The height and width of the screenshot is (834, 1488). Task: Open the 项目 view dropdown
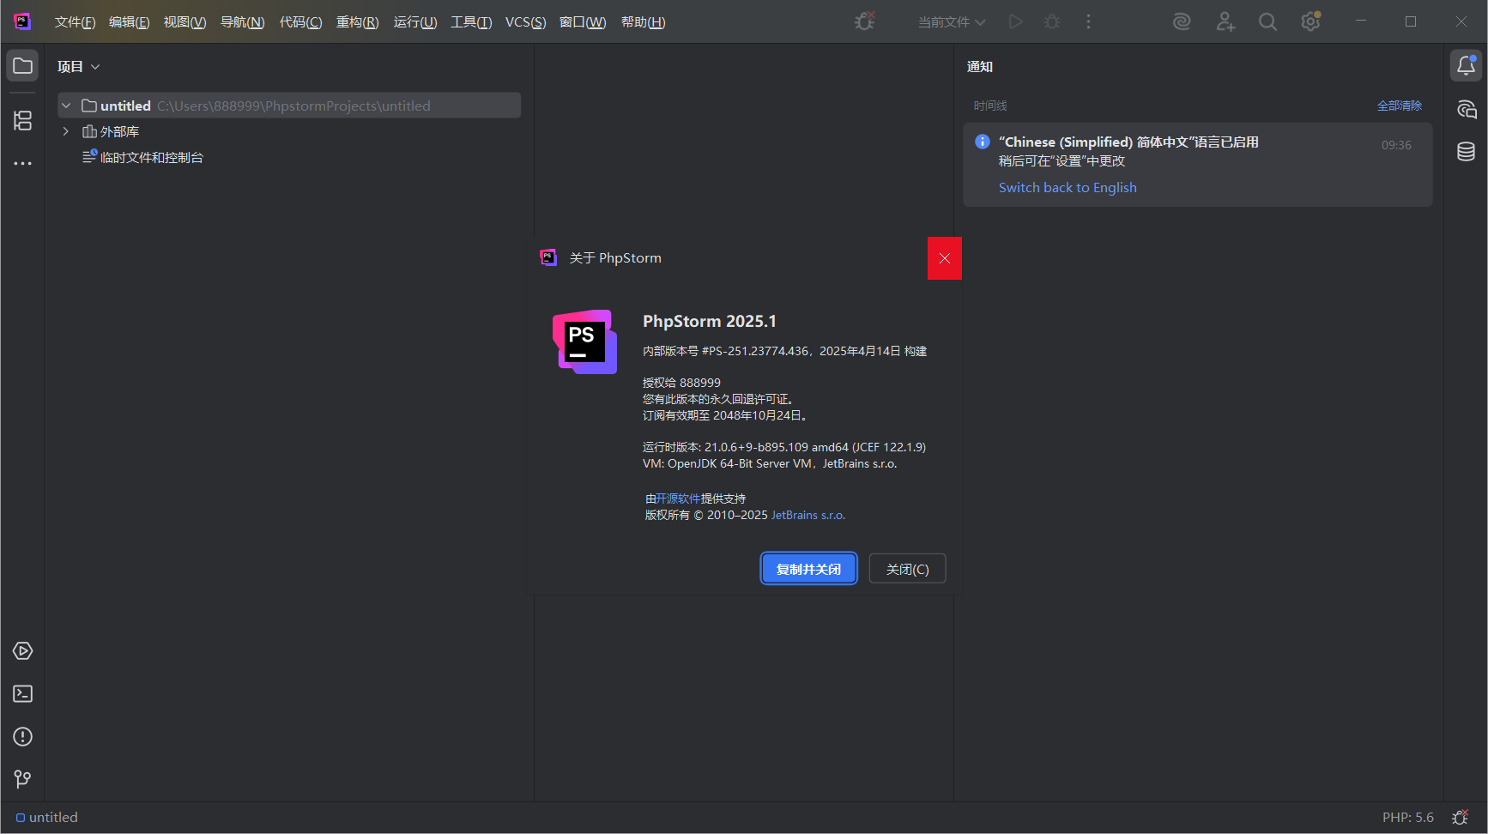click(x=78, y=67)
